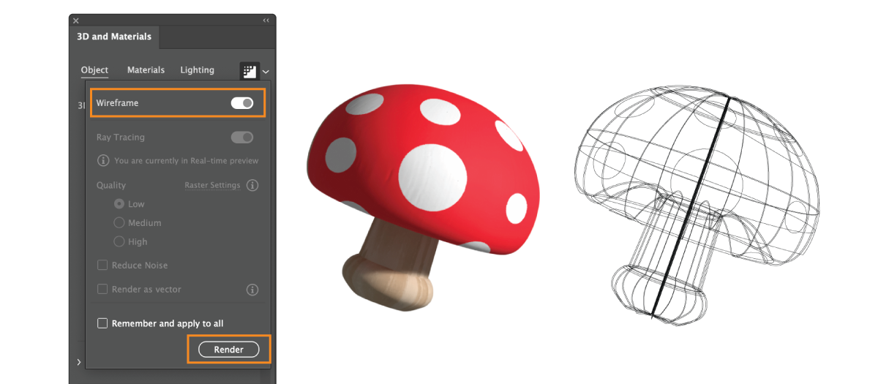This screenshot has width=878, height=384.
Task: Select the High quality radio button
Action: (119, 241)
